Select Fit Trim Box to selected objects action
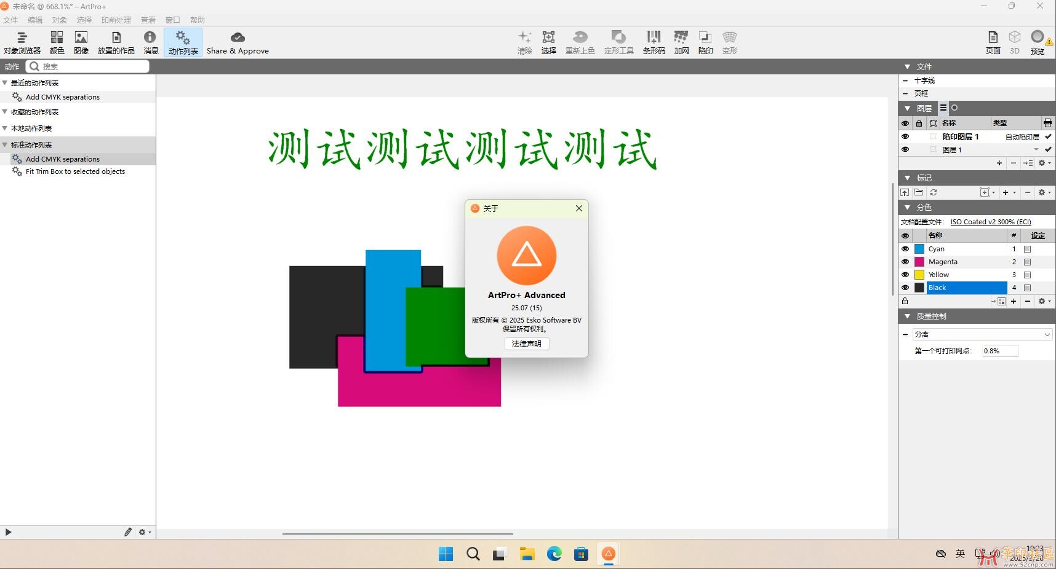The width and height of the screenshot is (1056, 569). 75,171
